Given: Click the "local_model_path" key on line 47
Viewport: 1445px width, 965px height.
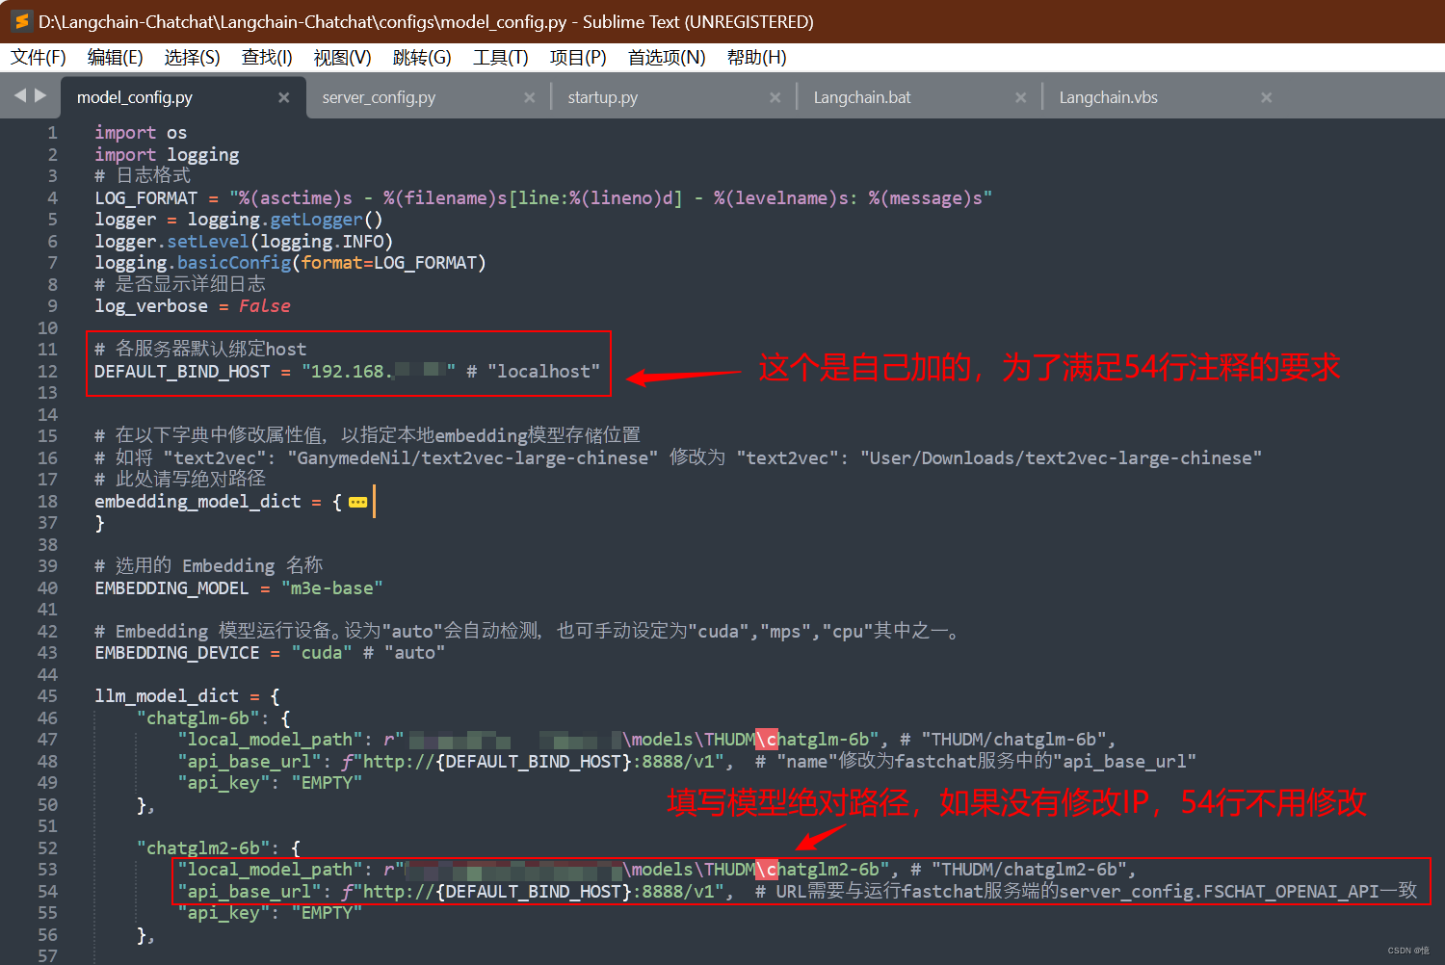Looking at the screenshot, I should pyautogui.click(x=270, y=740).
